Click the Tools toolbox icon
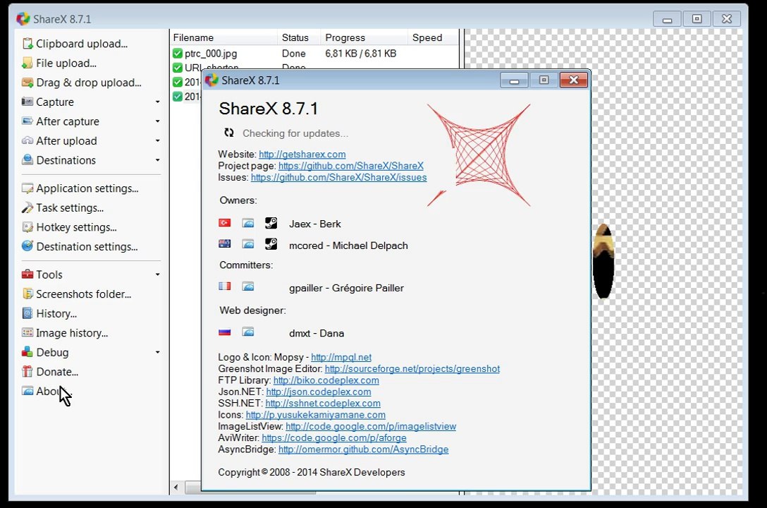 tap(27, 274)
